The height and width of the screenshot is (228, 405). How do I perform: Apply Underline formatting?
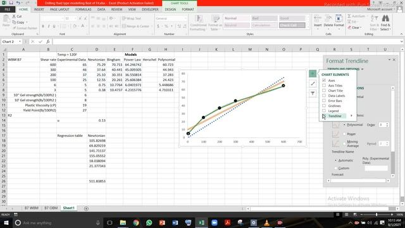click(54, 26)
